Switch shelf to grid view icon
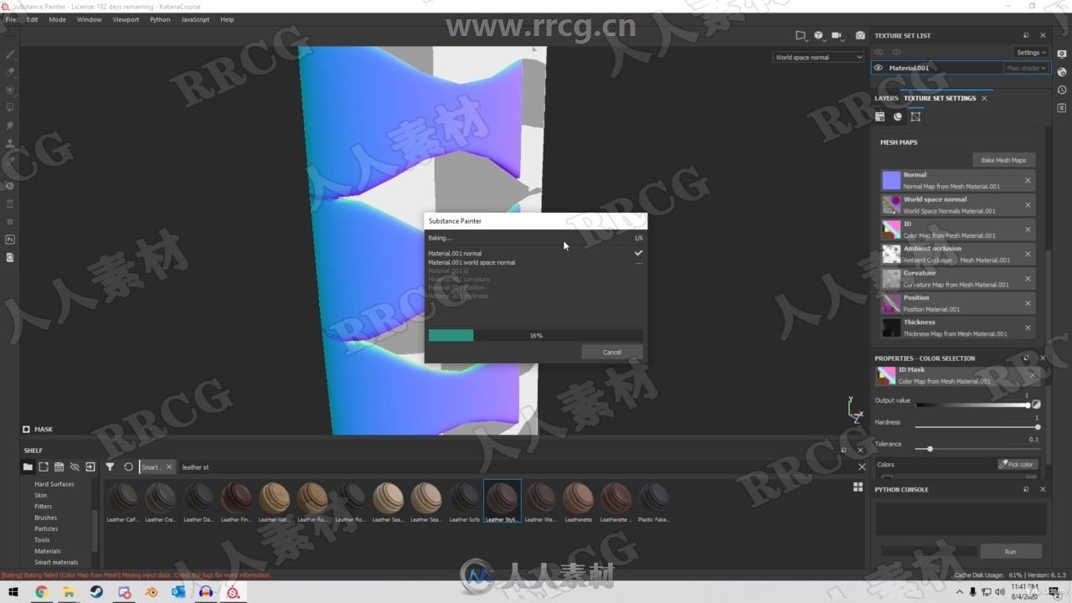The image size is (1072, 603). click(x=858, y=487)
